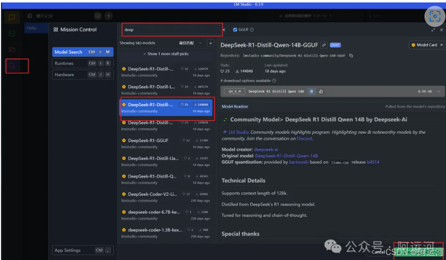Click likes badge 37 on DeepSeek-Coder-V2
446x260 pixels.
click(x=186, y=194)
